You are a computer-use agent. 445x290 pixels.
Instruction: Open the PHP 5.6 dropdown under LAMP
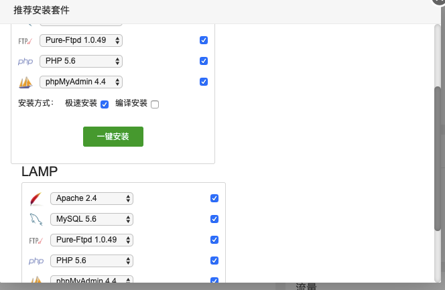coord(92,261)
